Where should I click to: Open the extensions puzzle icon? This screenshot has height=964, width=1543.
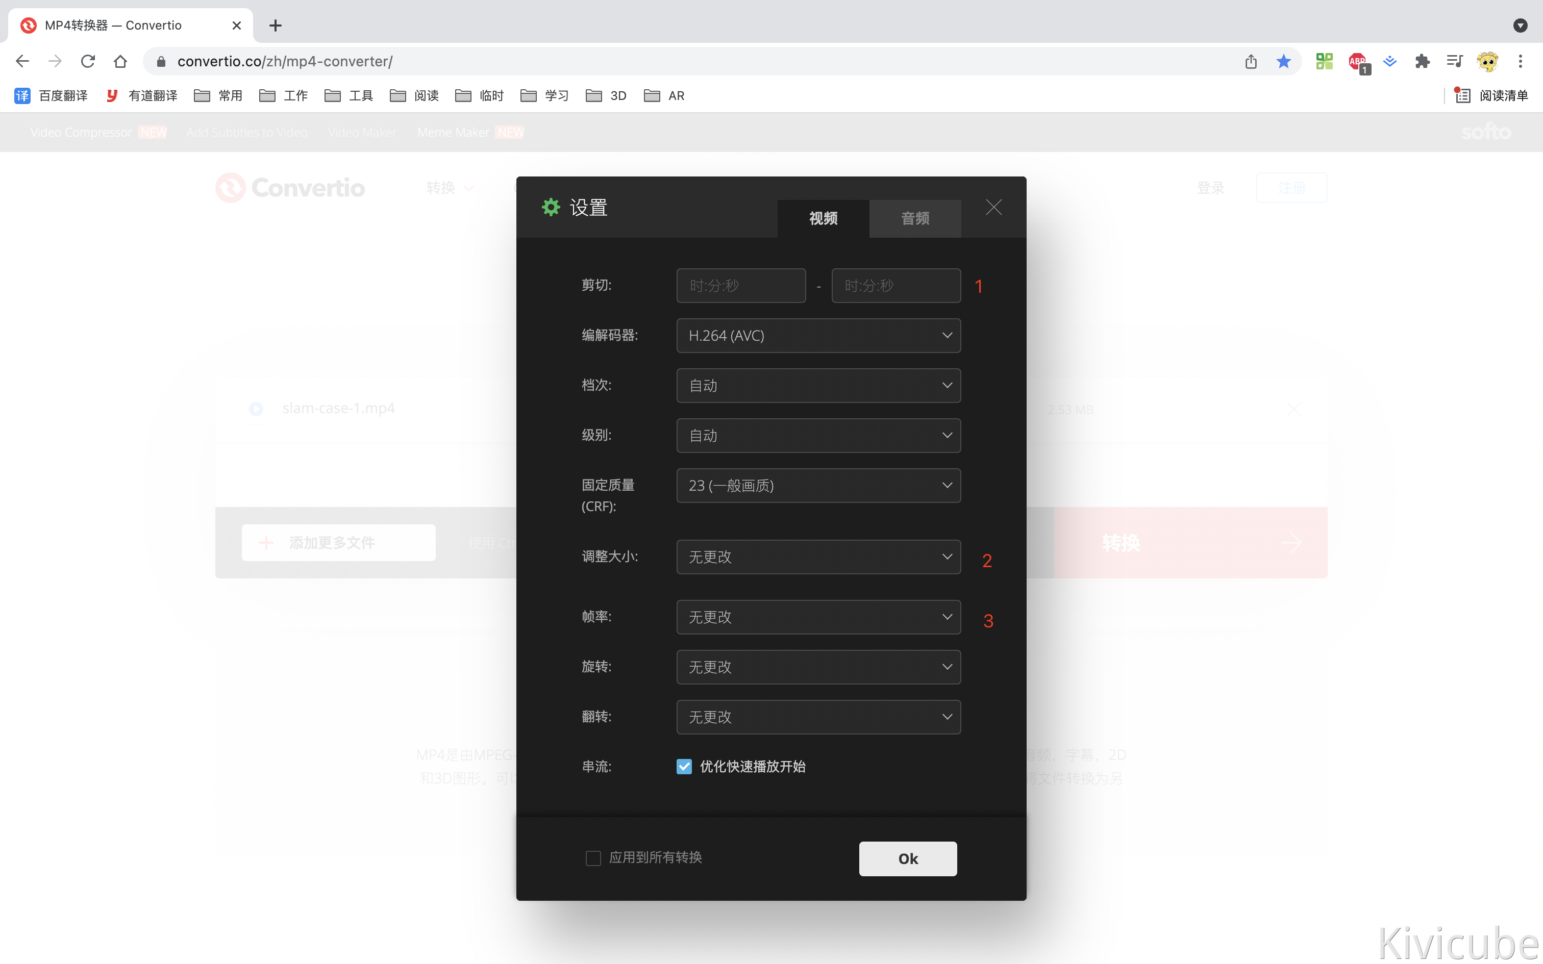[x=1422, y=61]
